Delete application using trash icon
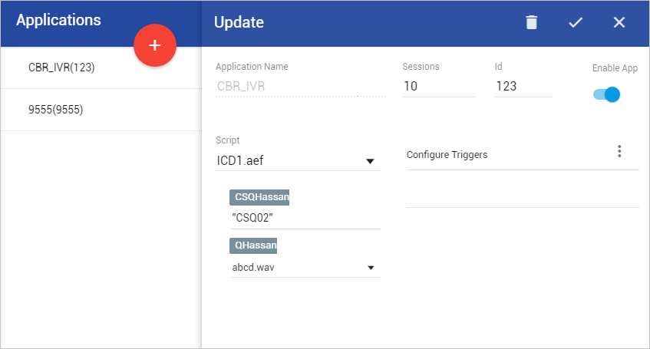Image resolution: width=650 pixels, height=349 pixels. (532, 22)
